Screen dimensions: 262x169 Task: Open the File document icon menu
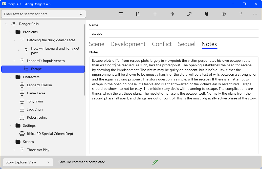point(138,14)
